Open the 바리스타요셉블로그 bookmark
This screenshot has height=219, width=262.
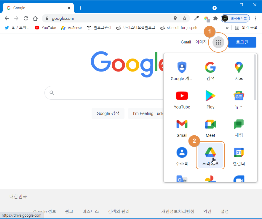pyautogui.click(x=135, y=28)
